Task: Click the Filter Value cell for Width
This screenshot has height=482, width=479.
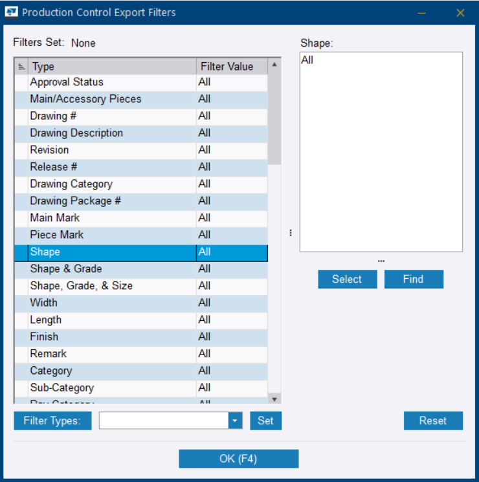Action: (x=232, y=303)
